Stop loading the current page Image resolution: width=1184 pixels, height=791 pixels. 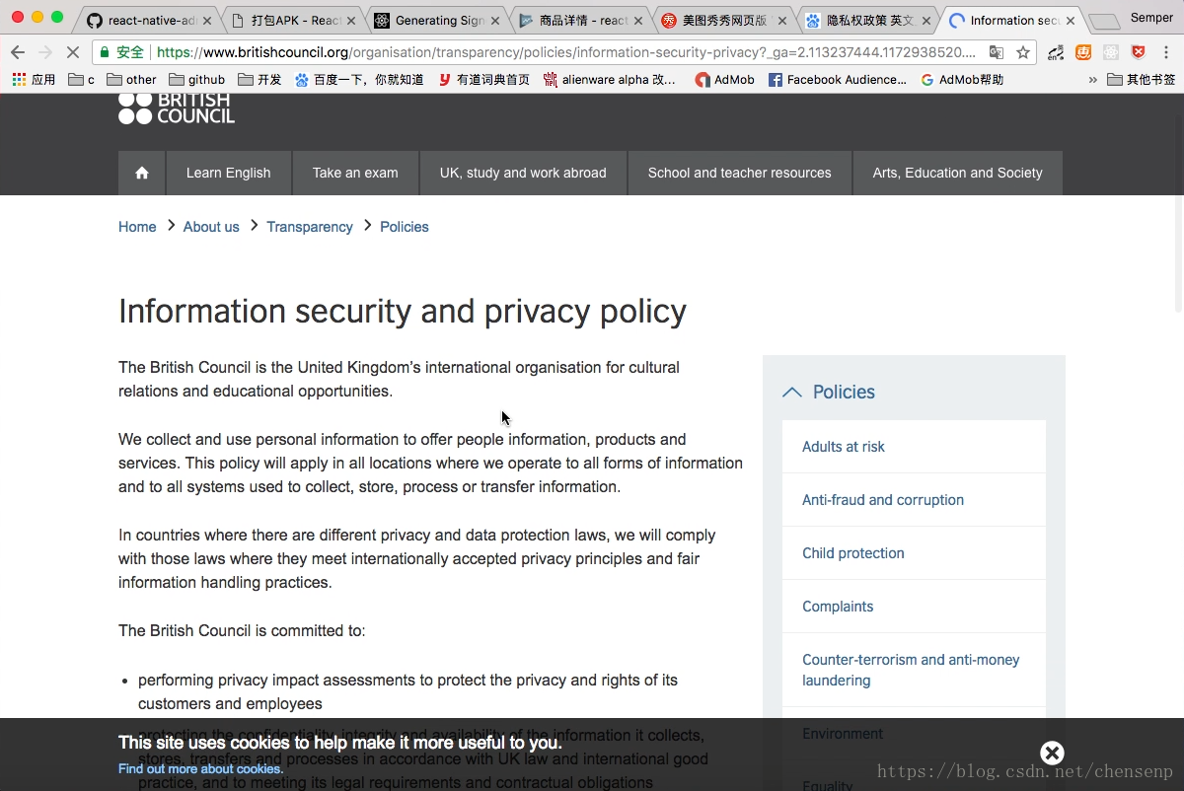tap(72, 52)
